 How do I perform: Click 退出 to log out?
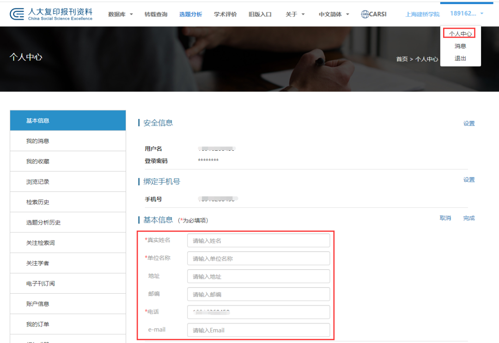click(459, 58)
